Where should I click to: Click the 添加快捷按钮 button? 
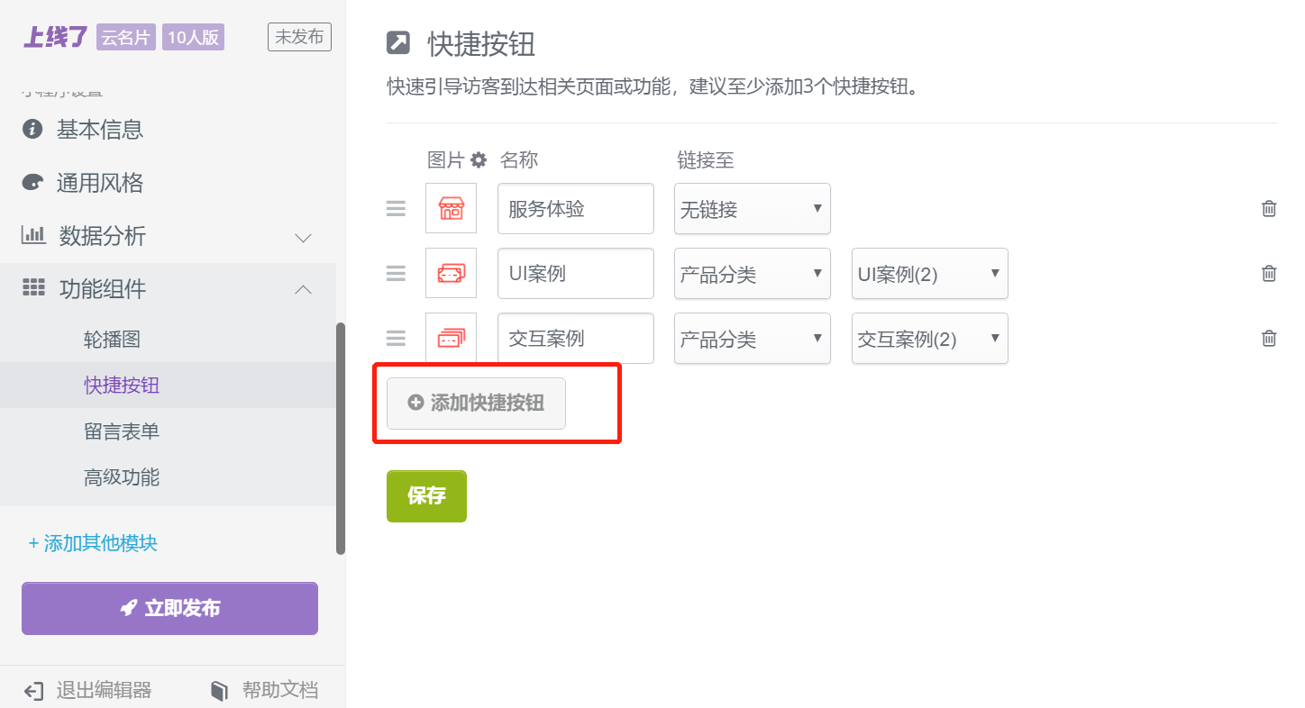(476, 403)
